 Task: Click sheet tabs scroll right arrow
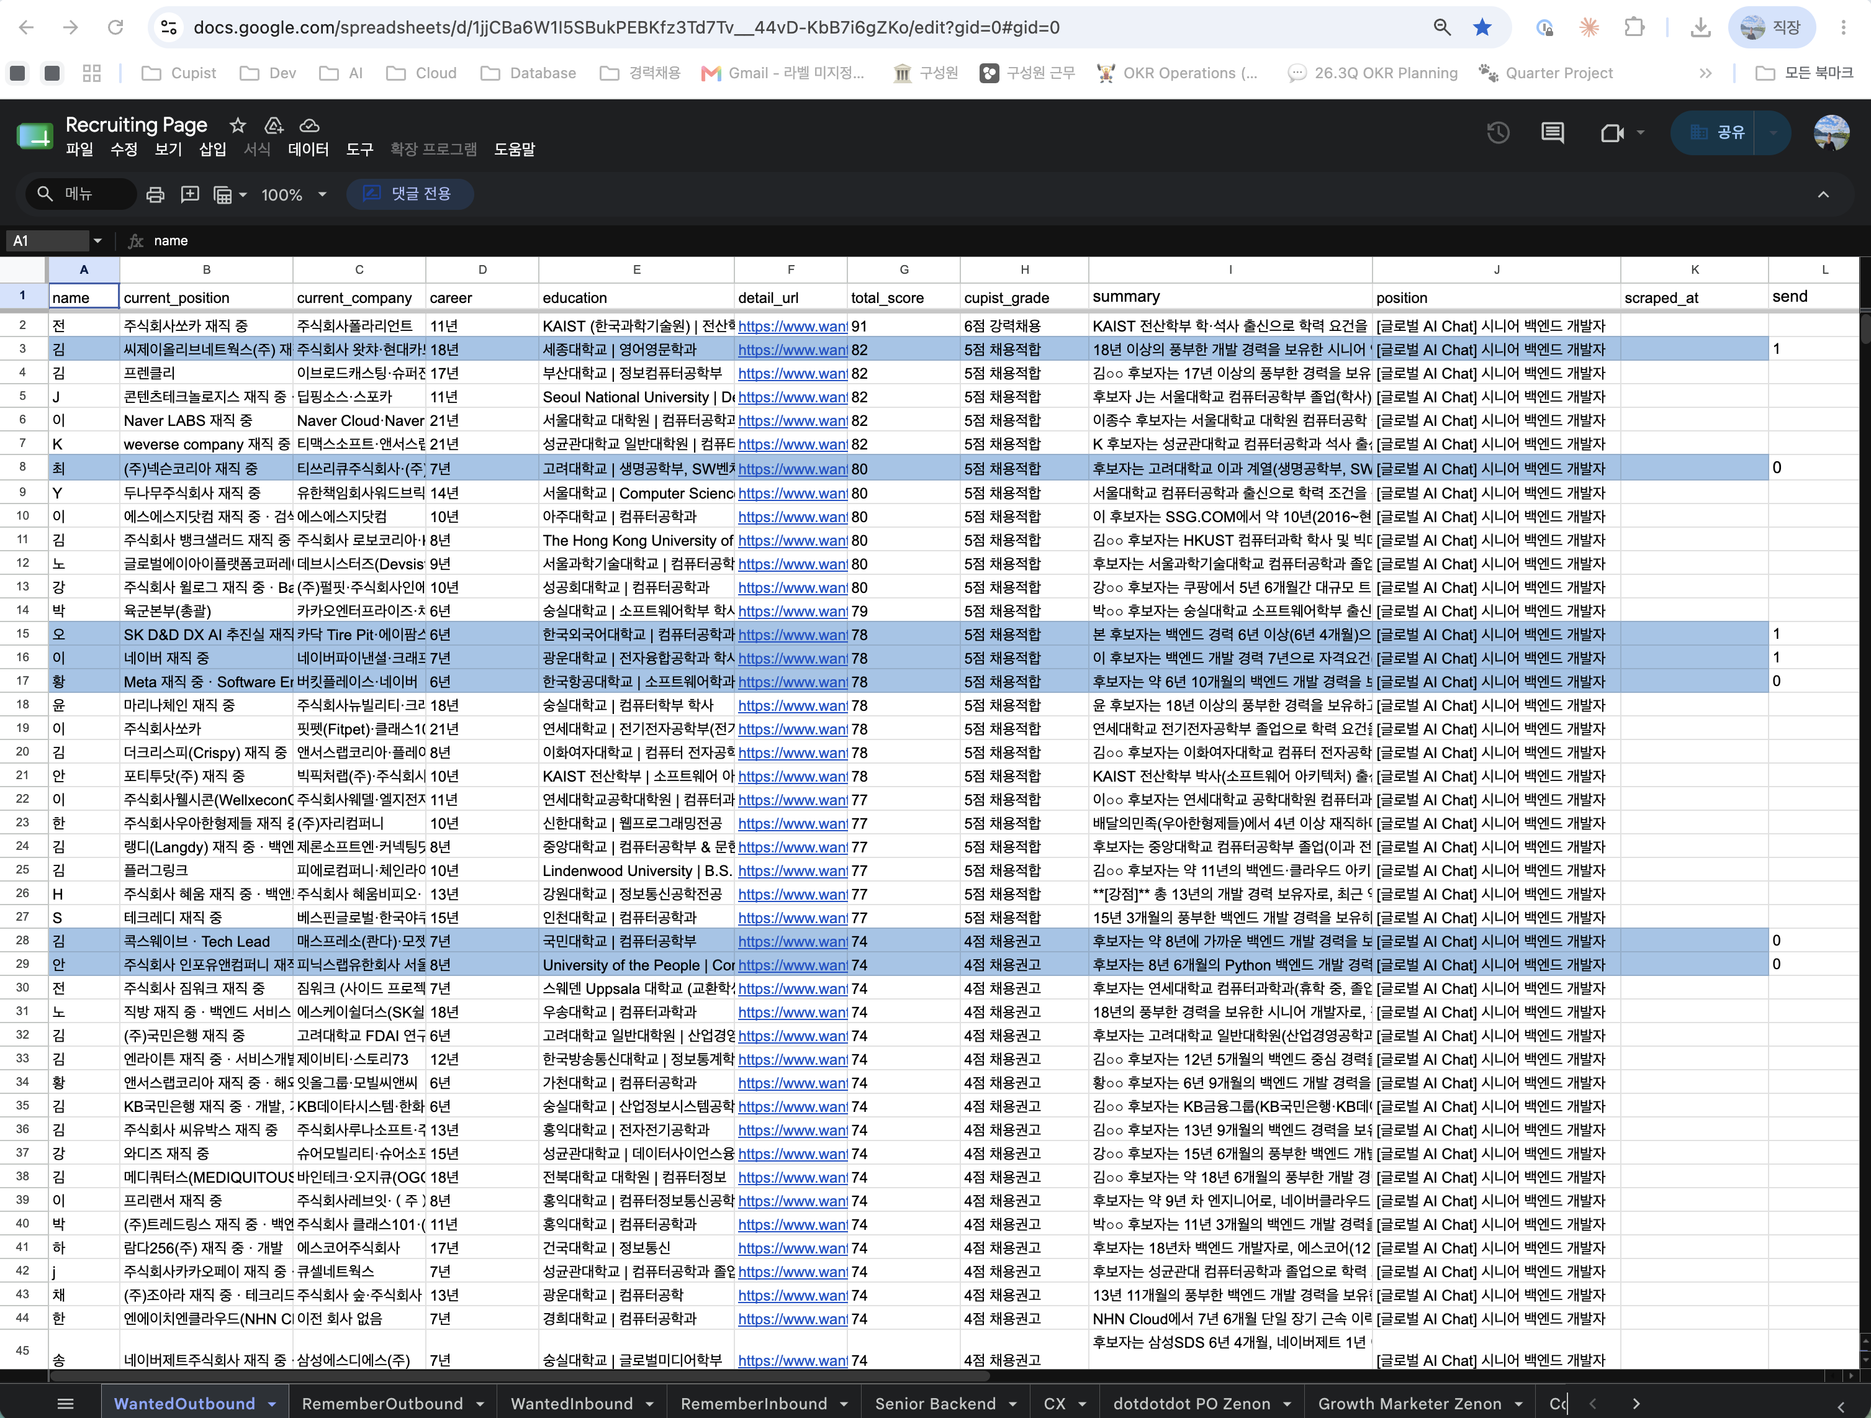pyautogui.click(x=1636, y=1404)
